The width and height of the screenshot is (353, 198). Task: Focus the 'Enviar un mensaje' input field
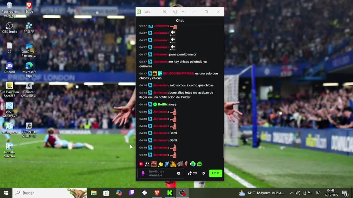click(x=161, y=173)
